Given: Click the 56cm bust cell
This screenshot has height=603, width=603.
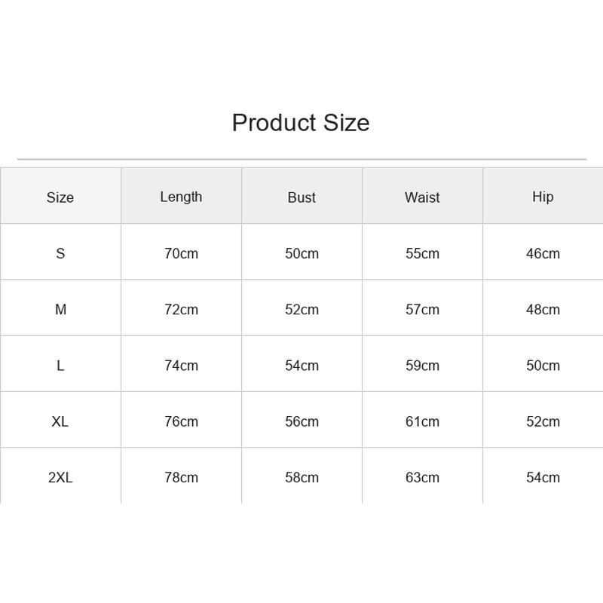Looking at the screenshot, I should point(302,421).
